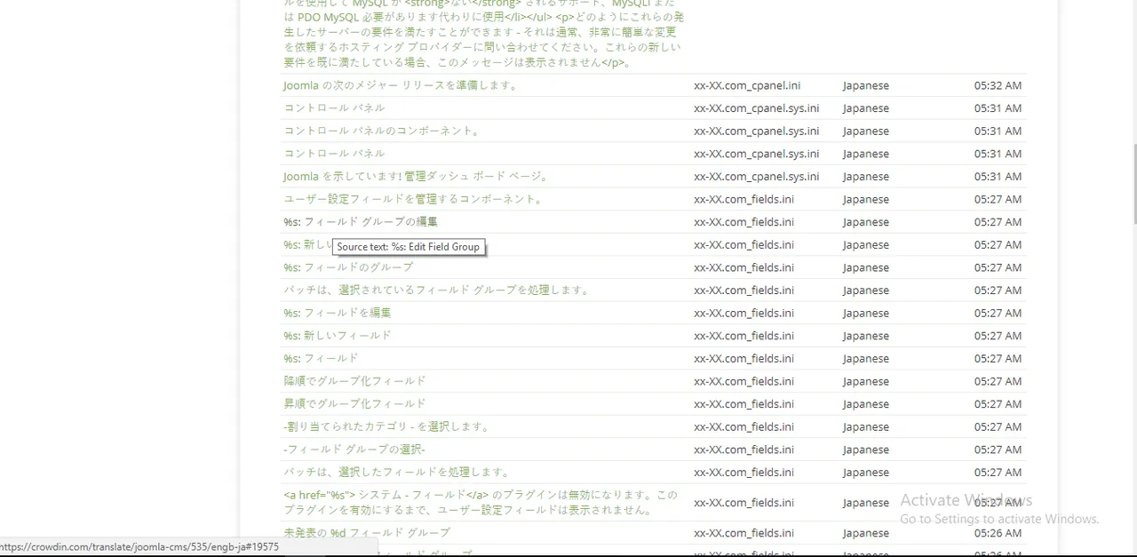Click 05:26 AM in '未発表の %d フィールド グループ' row

tap(998, 533)
